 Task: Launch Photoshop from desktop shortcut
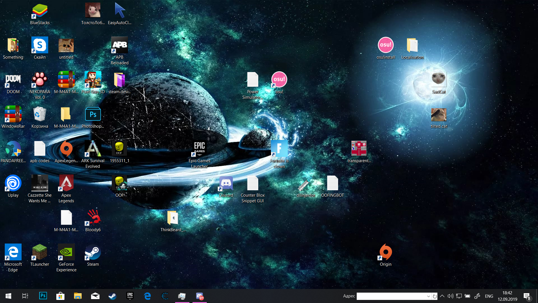pos(93,118)
